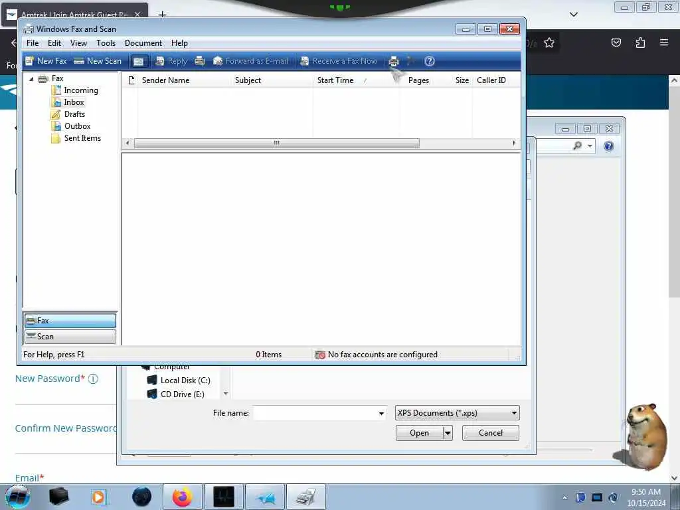Open the Firefox Pocket icon
The width and height of the screenshot is (680, 510).
(x=616, y=42)
